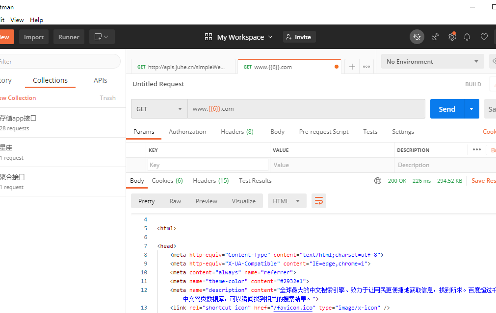Click the heart icon in header
The width and height of the screenshot is (496, 313).
click(484, 37)
